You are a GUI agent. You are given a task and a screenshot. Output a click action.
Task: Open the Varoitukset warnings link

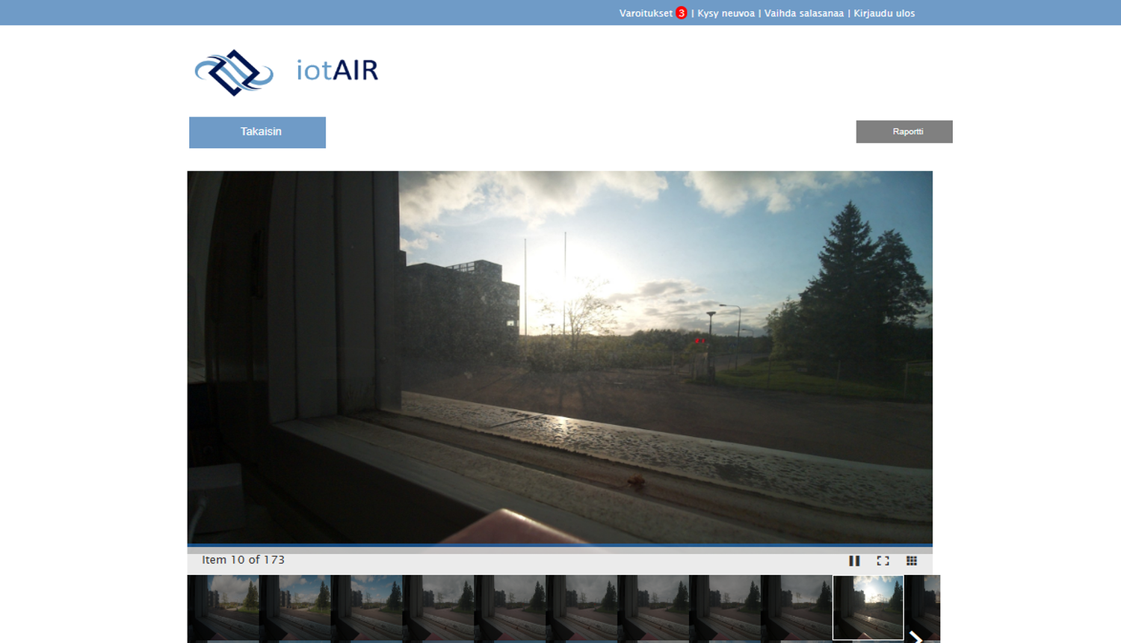click(x=646, y=13)
